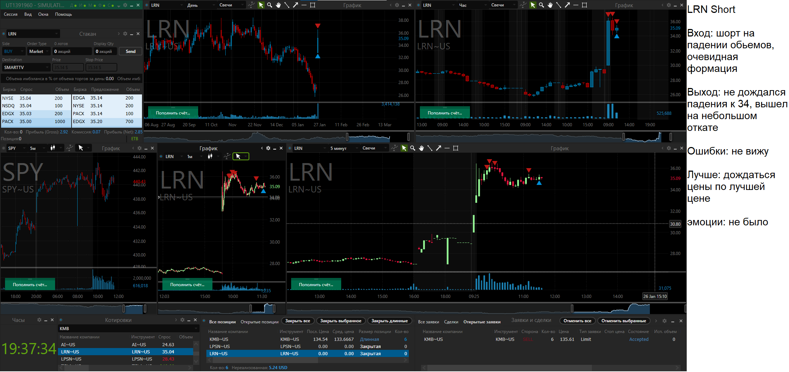Open settings gear of the Котировки panel

182,320
